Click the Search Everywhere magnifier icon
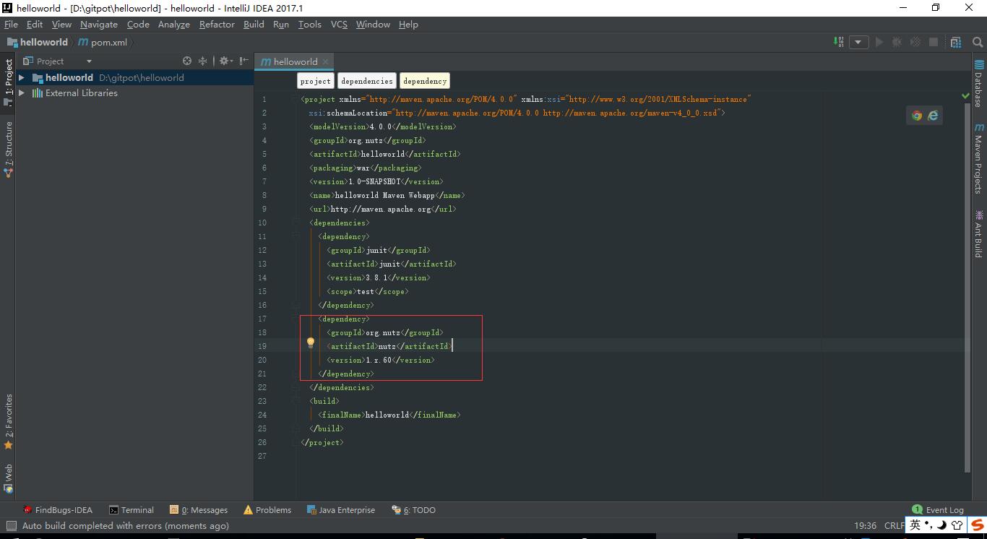Screen dimensions: 987x539 [x=977, y=42]
